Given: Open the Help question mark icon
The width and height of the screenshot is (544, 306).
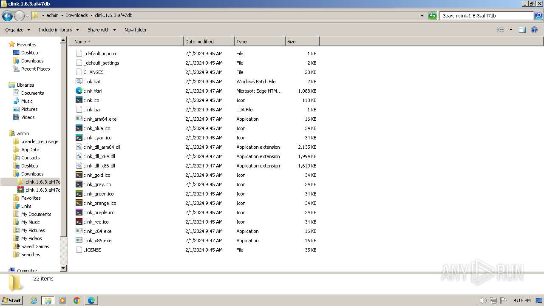Looking at the screenshot, I should [534, 30].
